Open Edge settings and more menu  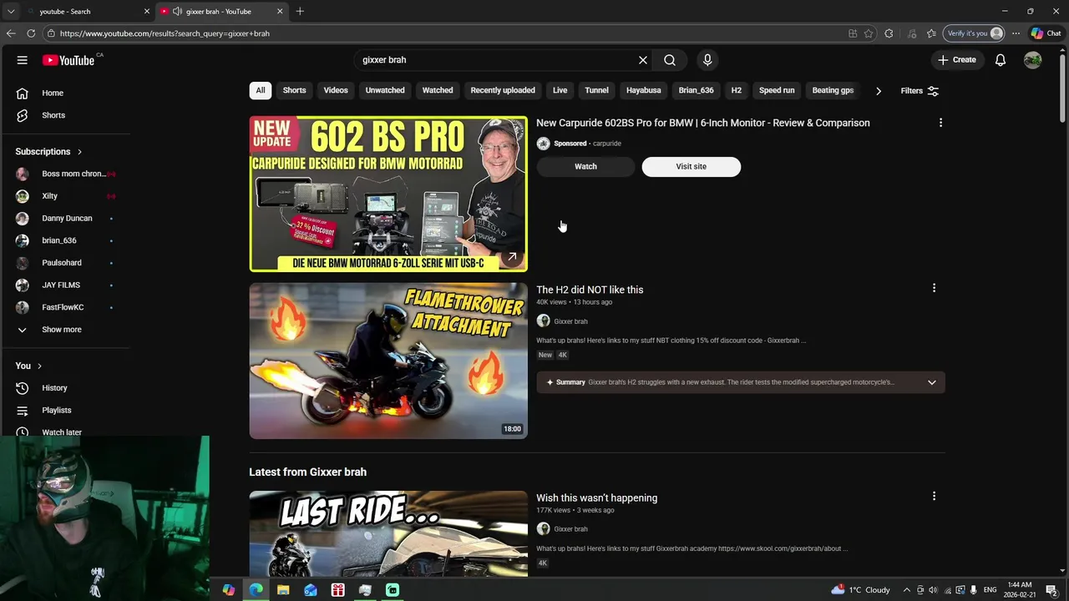click(1016, 33)
